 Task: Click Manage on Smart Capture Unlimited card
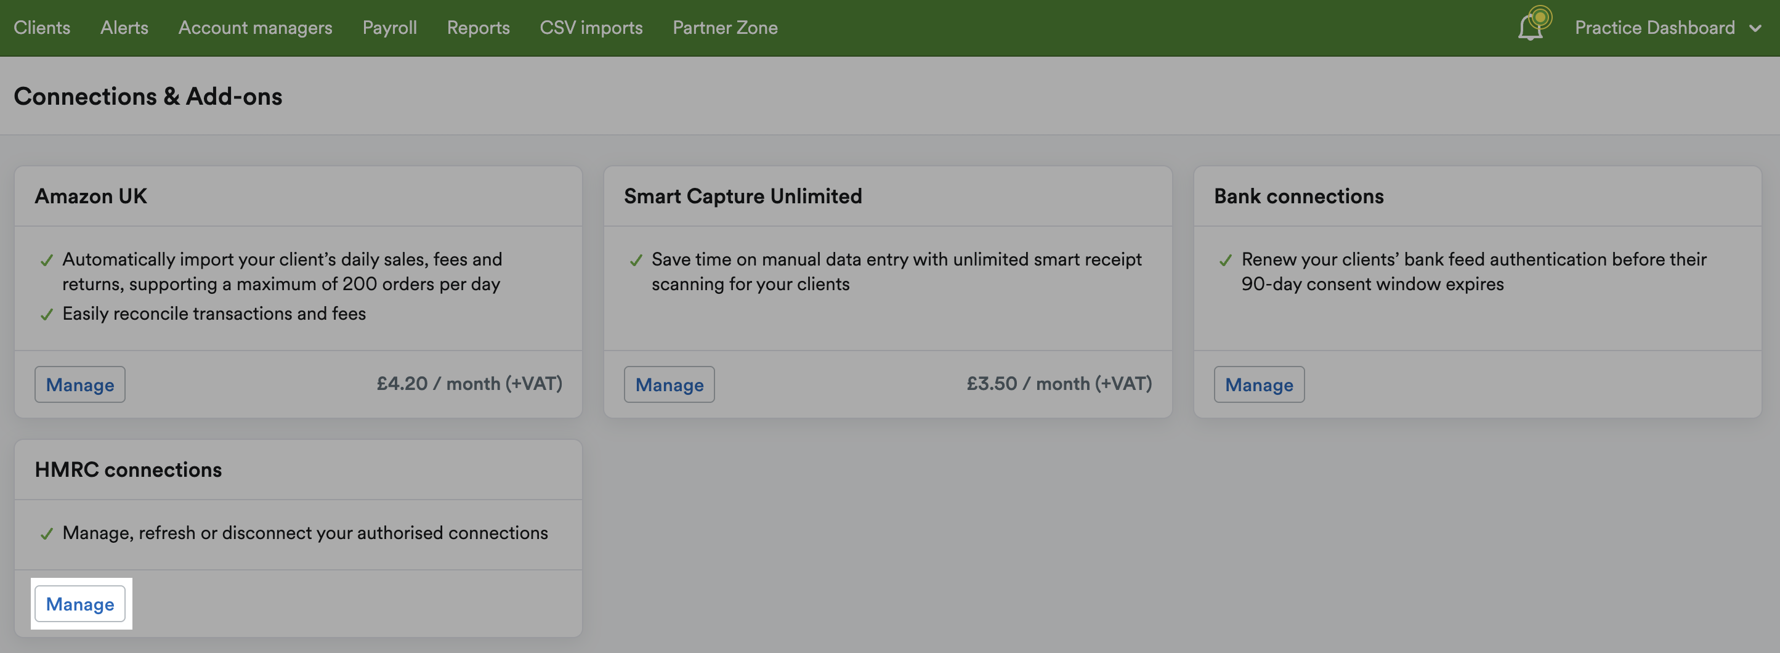pos(669,384)
